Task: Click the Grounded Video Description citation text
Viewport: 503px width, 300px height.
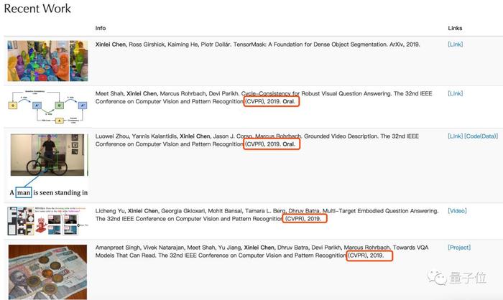Action: 257,140
